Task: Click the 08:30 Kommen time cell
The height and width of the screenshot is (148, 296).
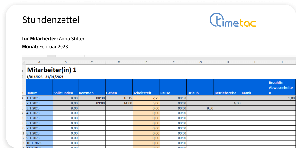Action: (x=92, y=98)
